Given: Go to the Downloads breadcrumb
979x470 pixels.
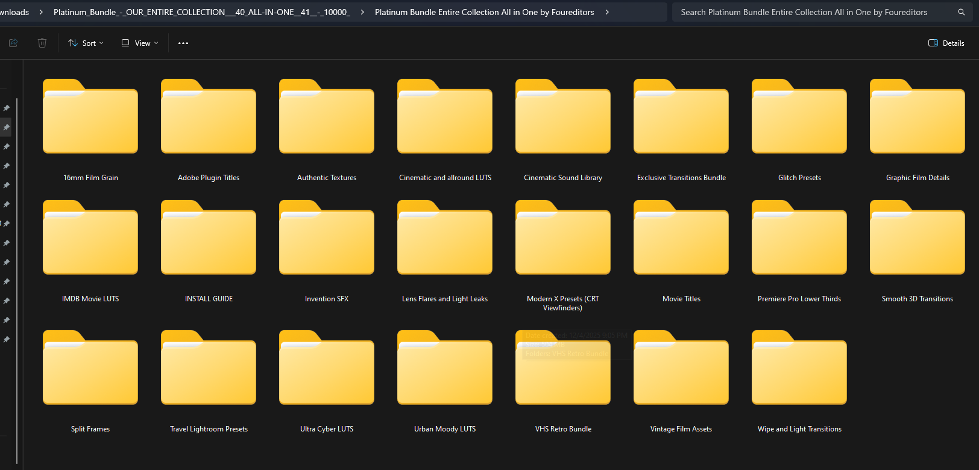Looking at the screenshot, I should point(14,12).
